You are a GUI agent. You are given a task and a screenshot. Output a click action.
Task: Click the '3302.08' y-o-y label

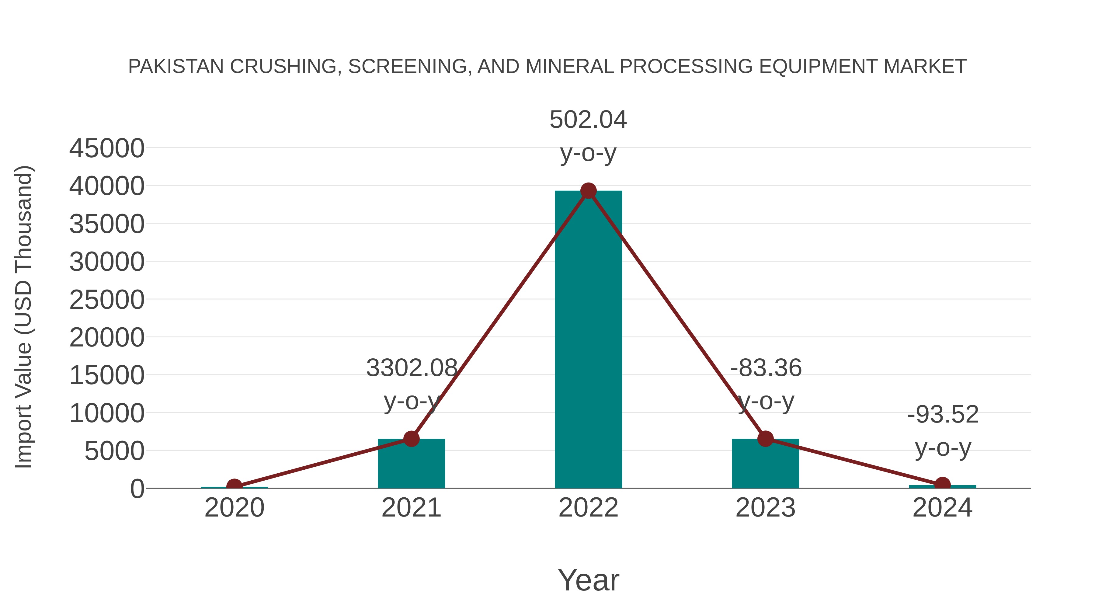[412, 384]
